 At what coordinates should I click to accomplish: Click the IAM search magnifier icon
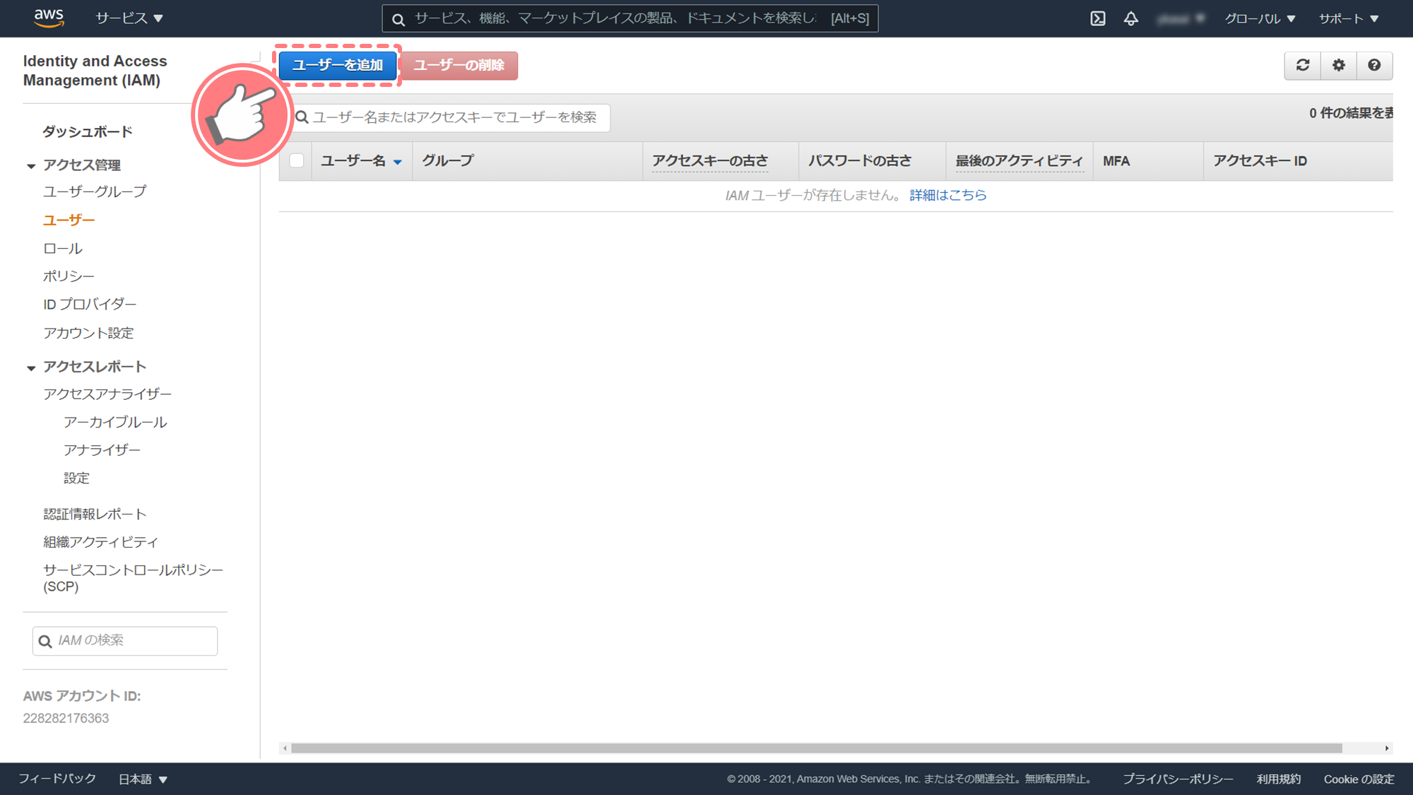(45, 641)
